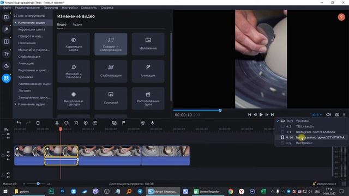The height and width of the screenshot is (196, 349).
Task: Open the Просмотр menu
Action: [x=51, y=8]
